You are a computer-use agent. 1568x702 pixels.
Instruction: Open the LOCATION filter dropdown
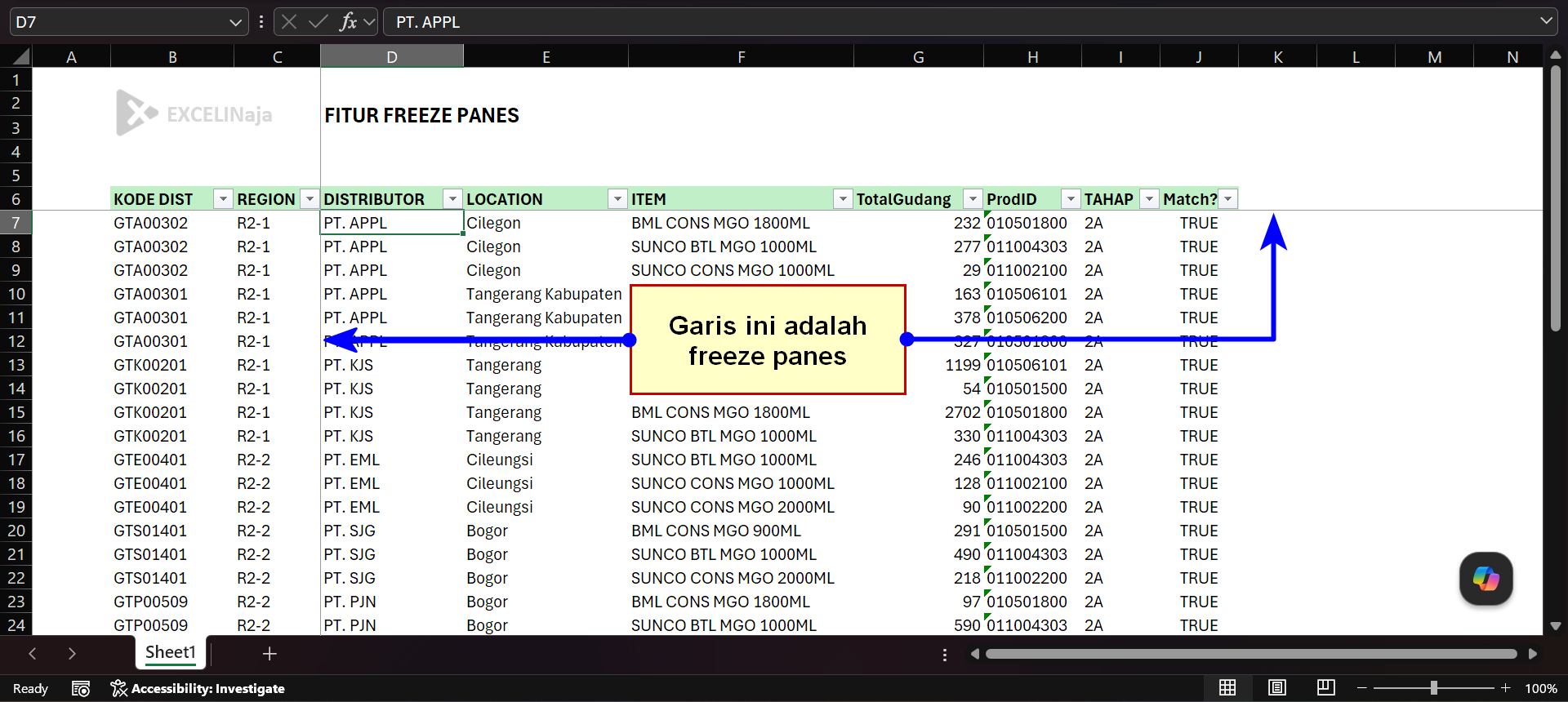(x=617, y=199)
